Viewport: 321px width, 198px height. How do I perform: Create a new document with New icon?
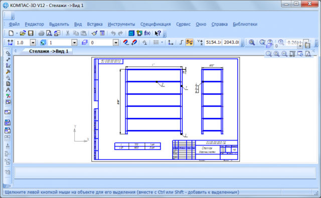click(x=11, y=33)
